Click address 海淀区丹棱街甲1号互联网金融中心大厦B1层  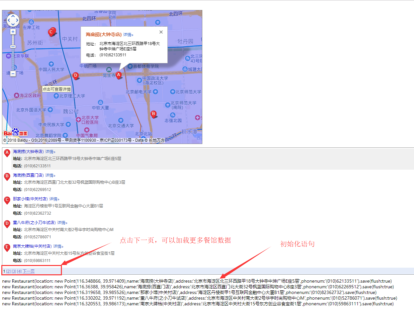63,206
